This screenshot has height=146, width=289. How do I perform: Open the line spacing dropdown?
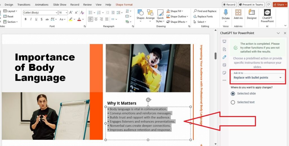coord(119,12)
